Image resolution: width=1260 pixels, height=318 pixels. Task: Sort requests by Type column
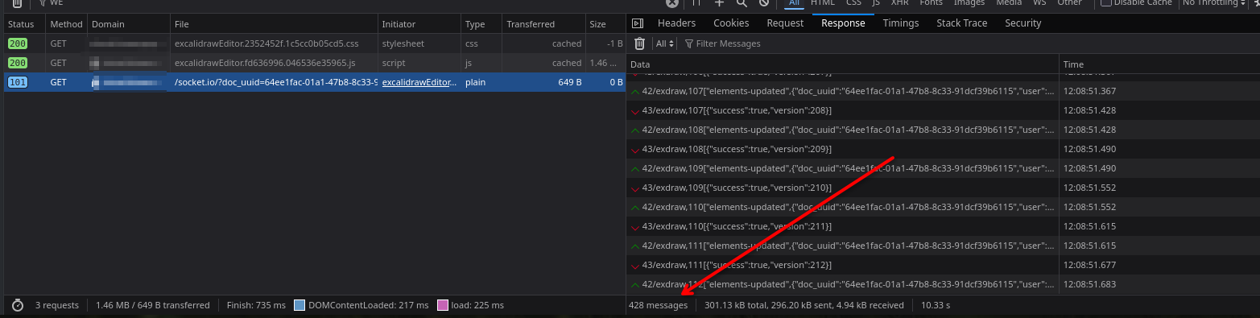click(x=481, y=24)
